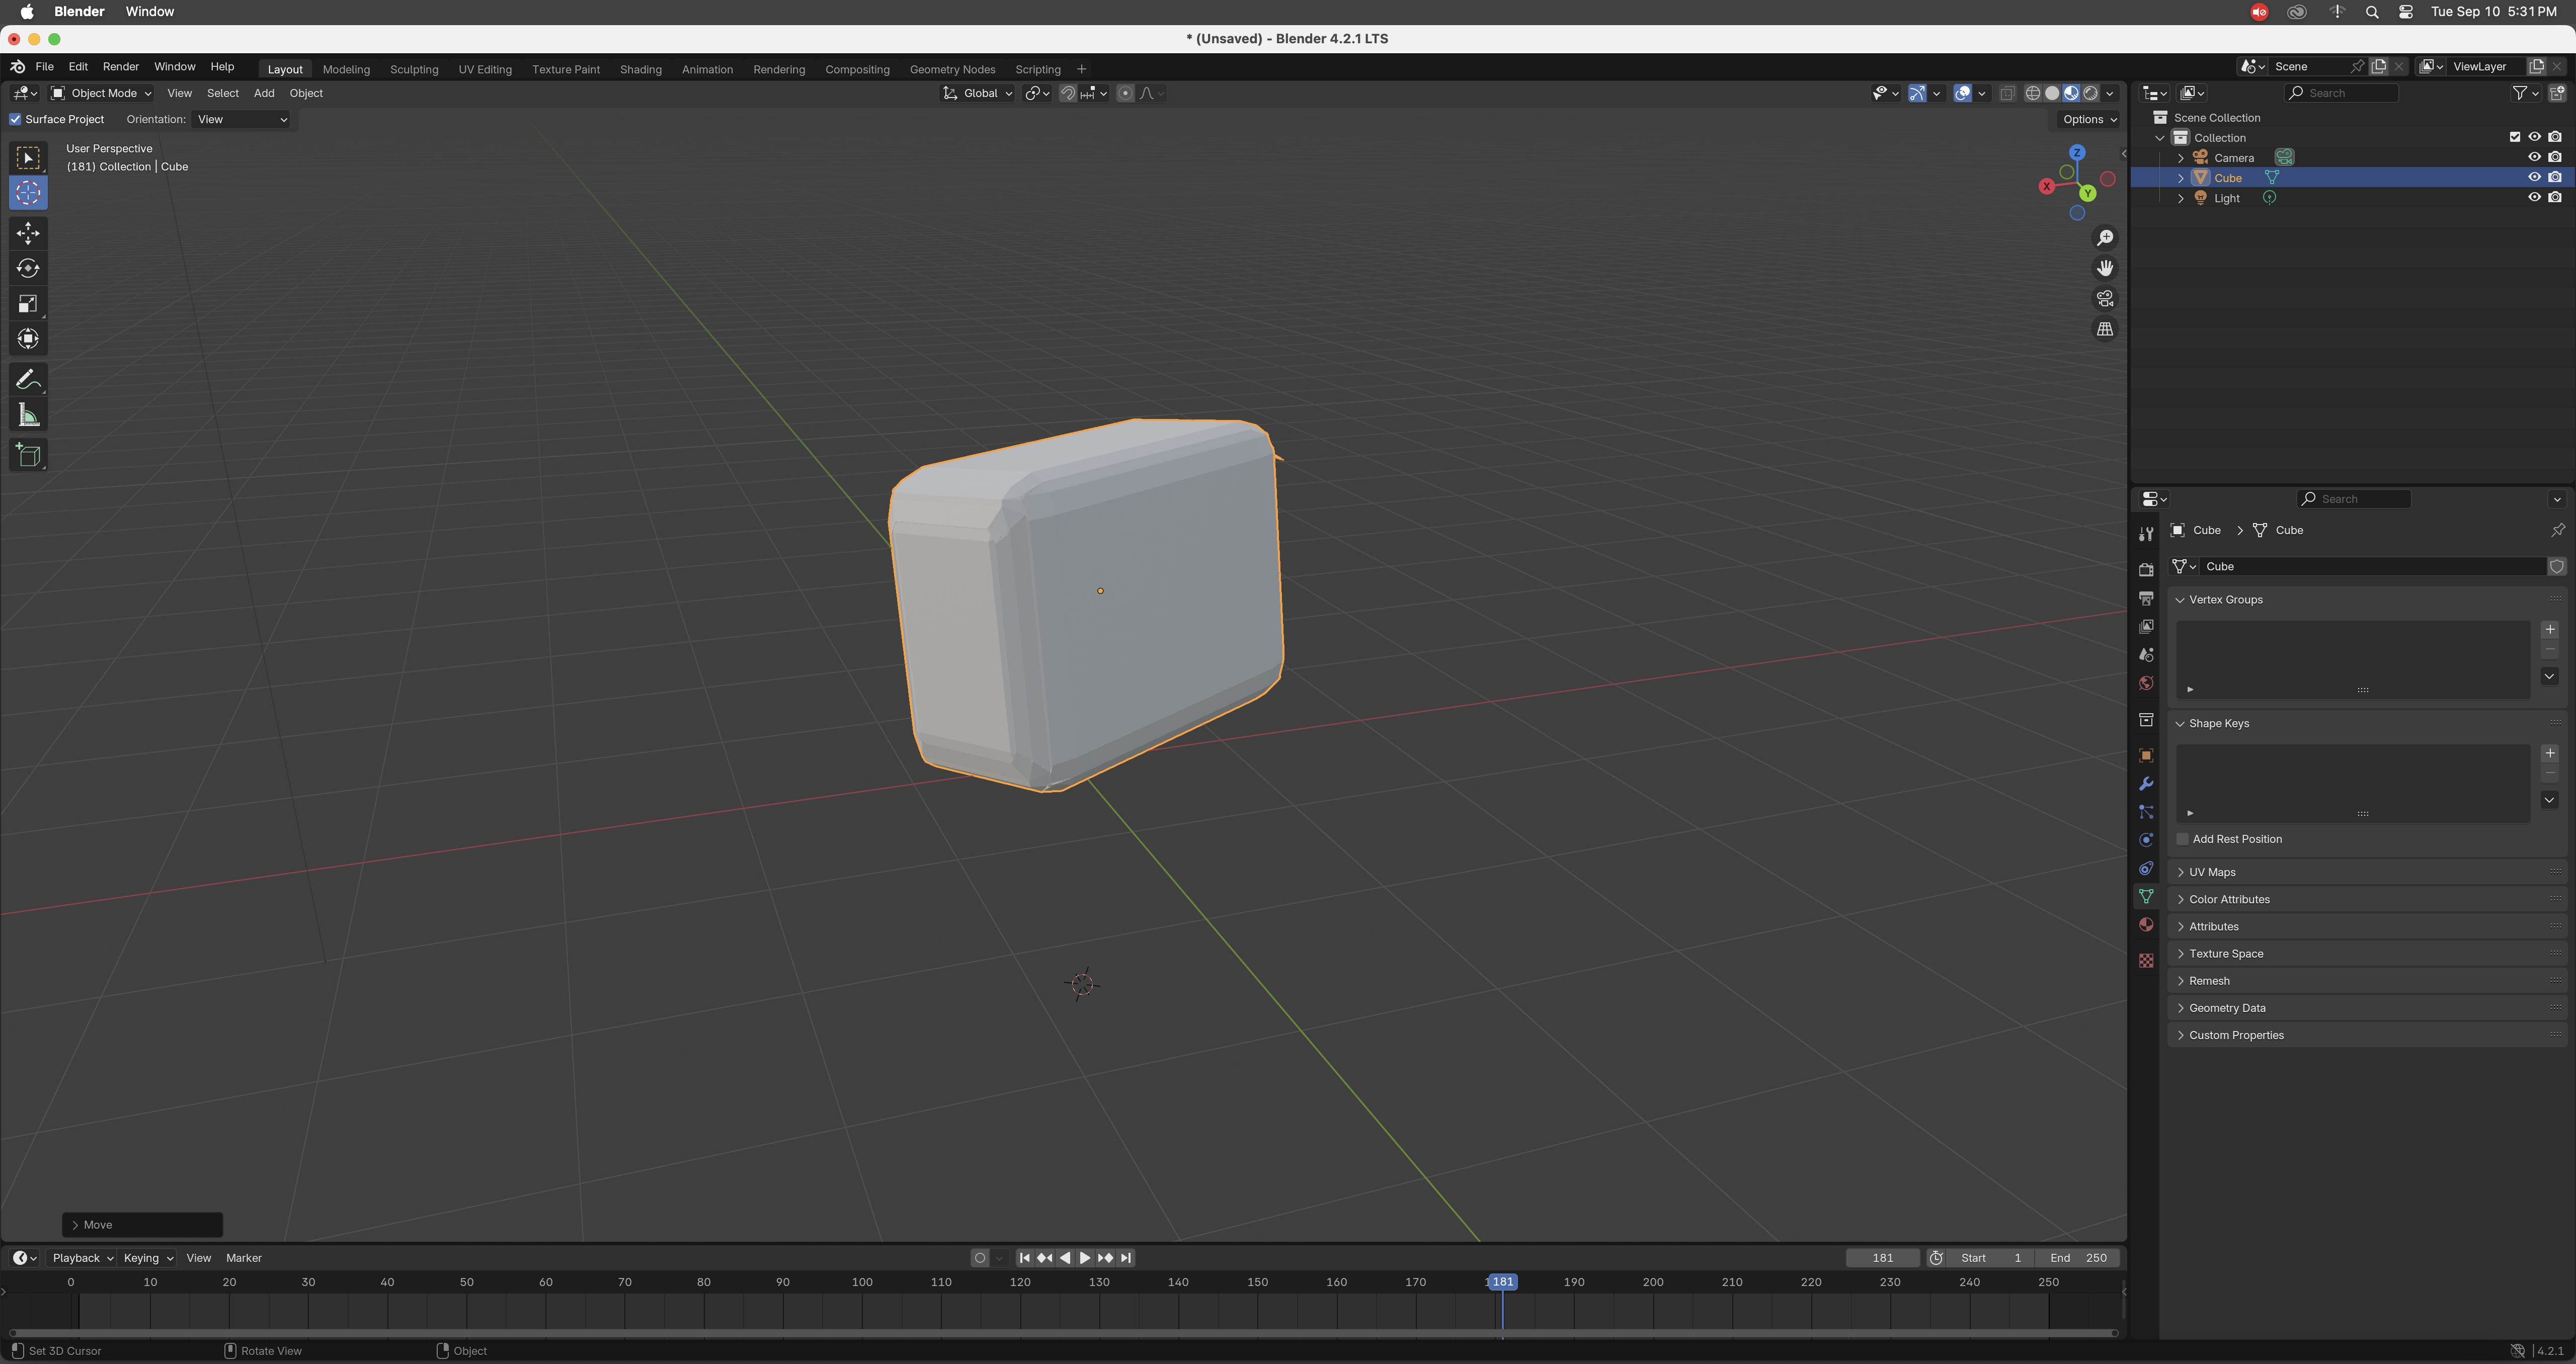Select the Move tool in toolbar
The height and width of the screenshot is (1364, 2576).
28,233
